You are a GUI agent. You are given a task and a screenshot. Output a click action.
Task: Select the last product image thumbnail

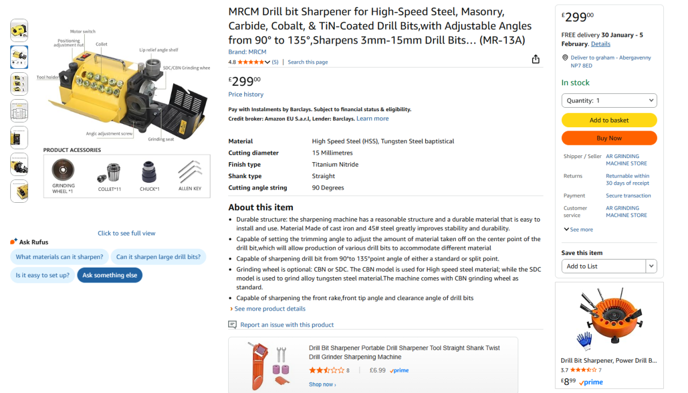(19, 191)
